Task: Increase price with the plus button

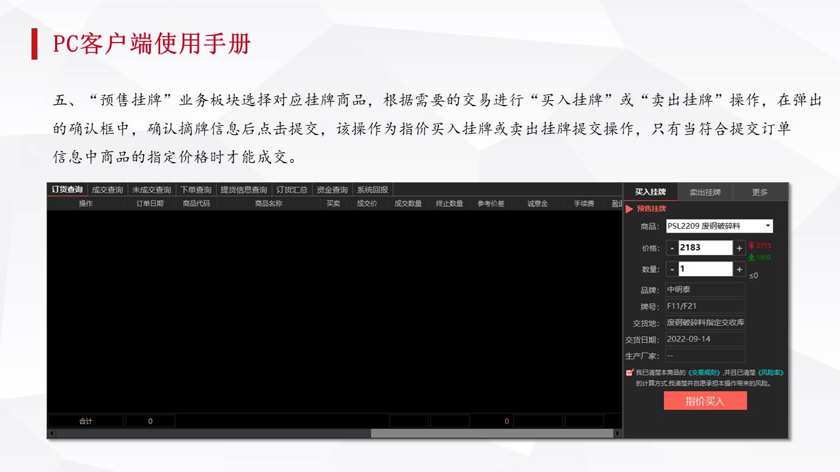Action: (x=740, y=248)
